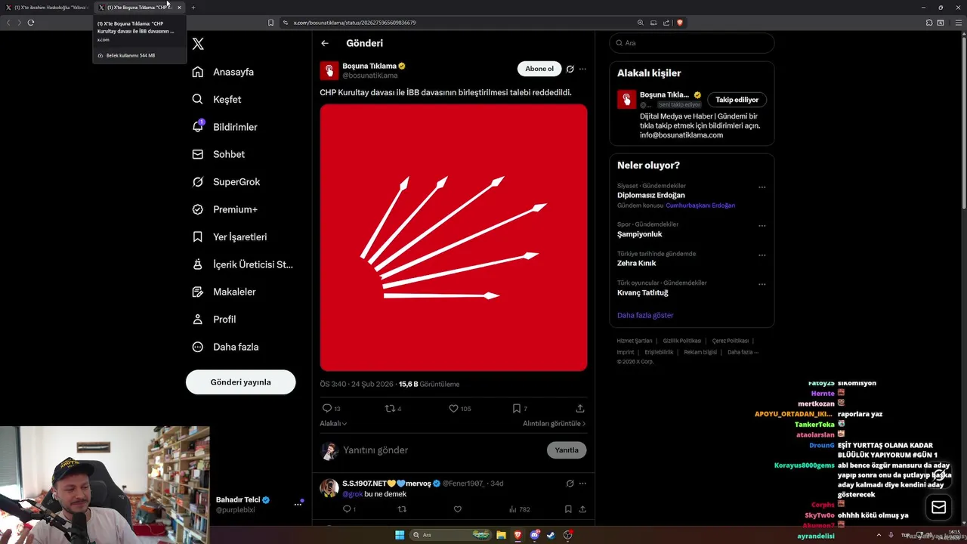967x544 pixels.
Task: Bookmark the @Fener1907_ comment
Action: click(568, 509)
